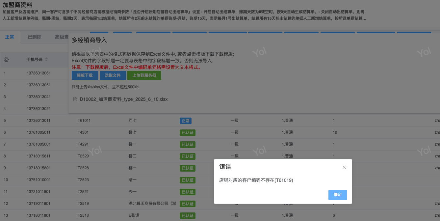This screenshot has width=440, height=221.
Task: Confirm the error by clicking 确定
Action: point(337,195)
